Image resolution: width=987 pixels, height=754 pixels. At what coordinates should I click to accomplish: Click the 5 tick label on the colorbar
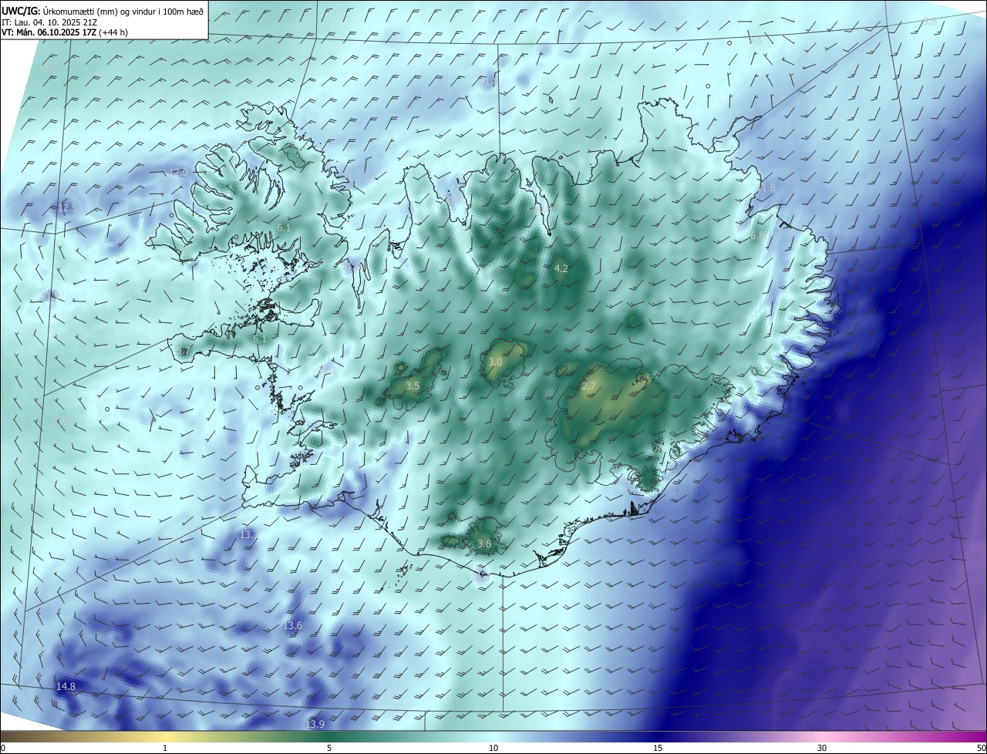pyautogui.click(x=329, y=748)
